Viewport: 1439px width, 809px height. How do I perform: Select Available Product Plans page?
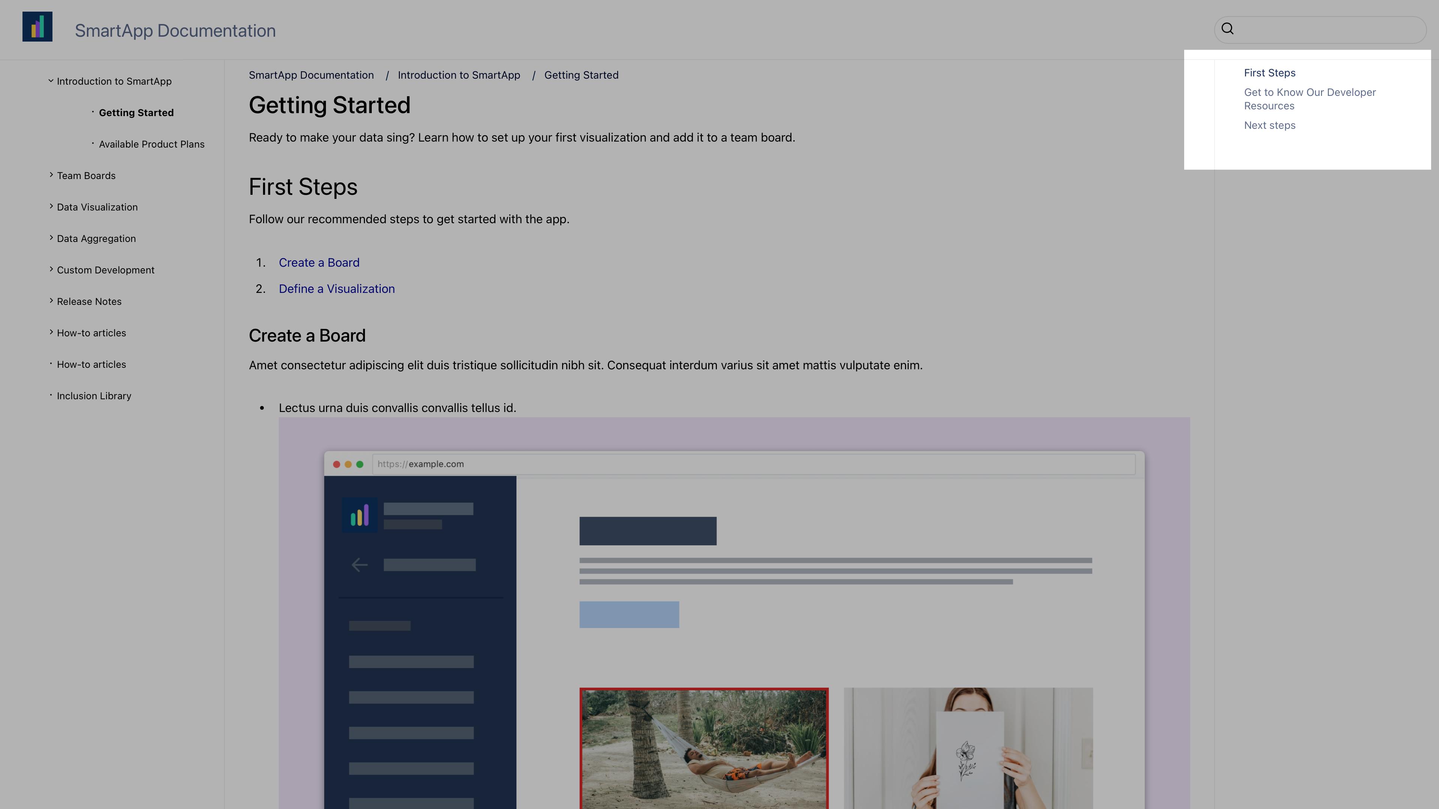click(x=151, y=143)
